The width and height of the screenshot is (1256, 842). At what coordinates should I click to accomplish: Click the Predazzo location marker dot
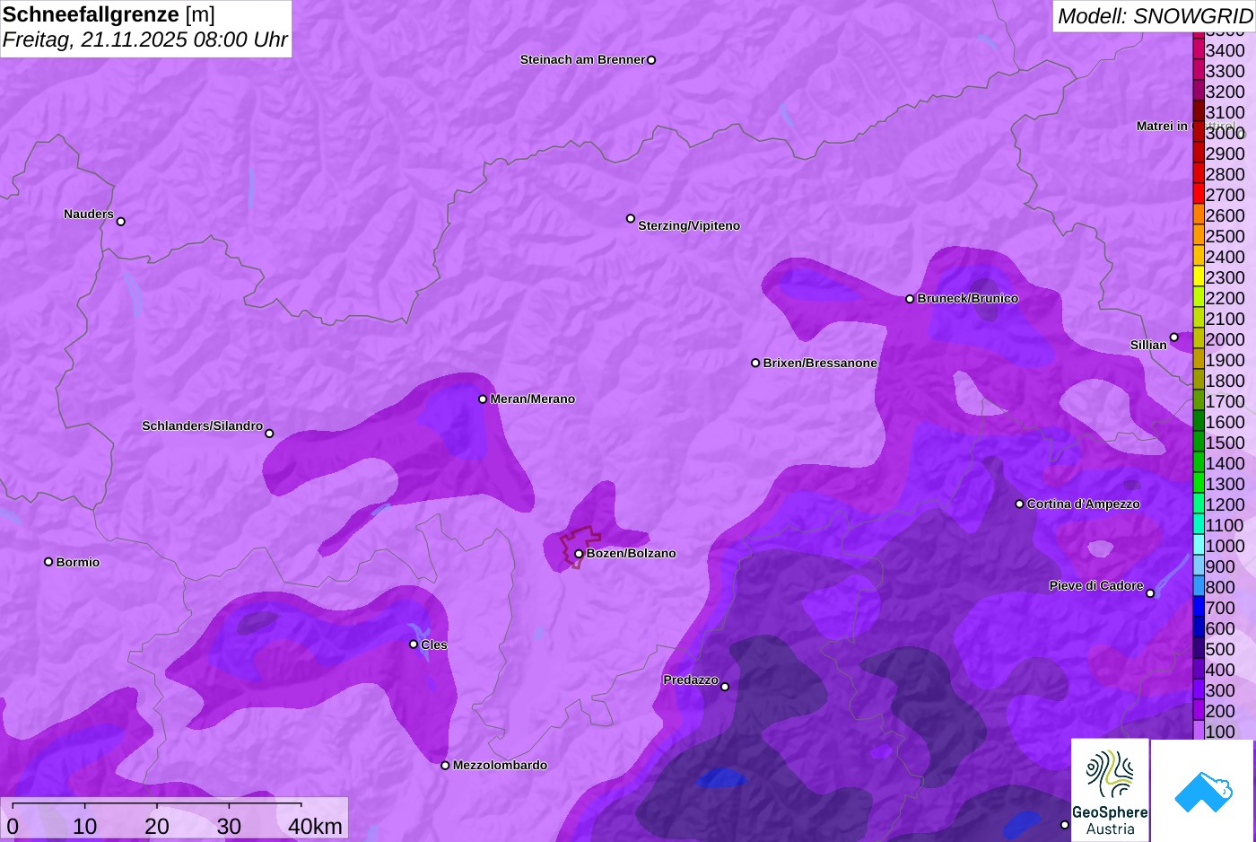(725, 687)
